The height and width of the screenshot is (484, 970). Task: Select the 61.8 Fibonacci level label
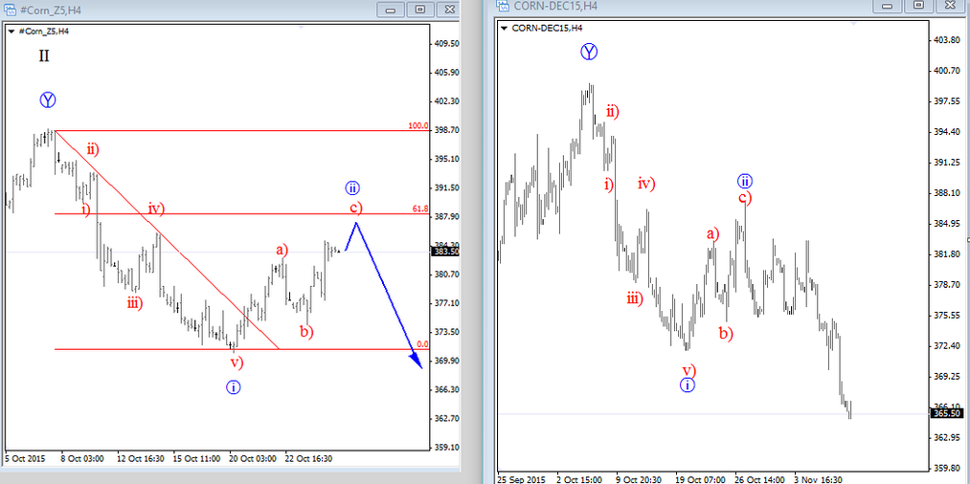click(419, 208)
